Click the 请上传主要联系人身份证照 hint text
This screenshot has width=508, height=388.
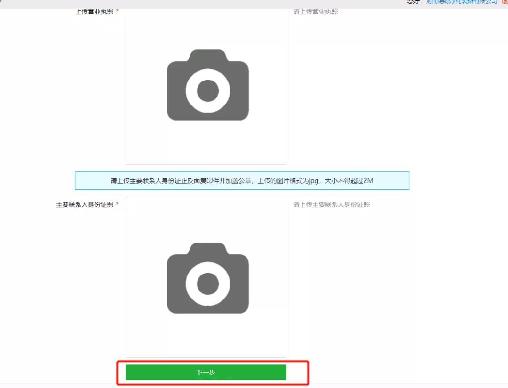[x=332, y=205]
